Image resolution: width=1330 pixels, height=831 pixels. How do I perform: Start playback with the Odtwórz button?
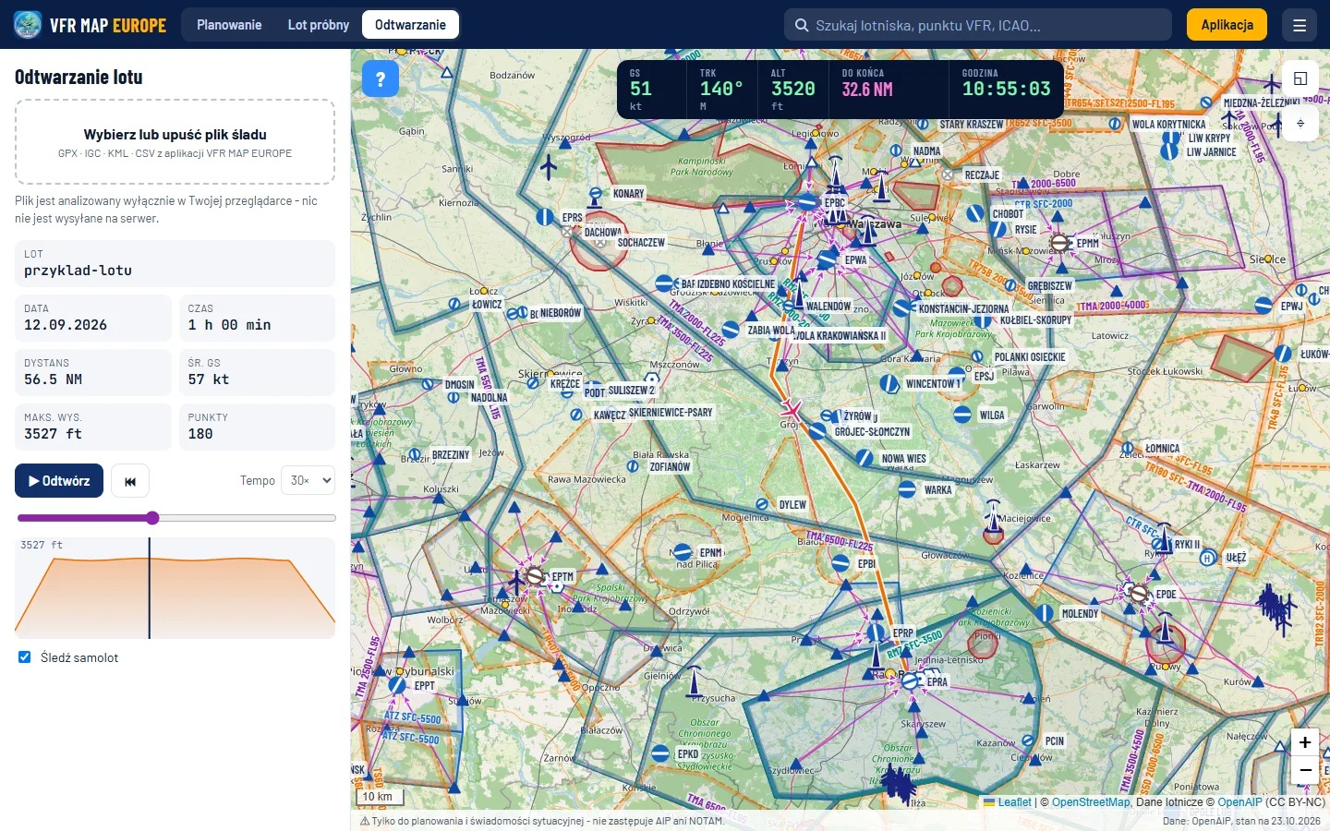tap(59, 481)
